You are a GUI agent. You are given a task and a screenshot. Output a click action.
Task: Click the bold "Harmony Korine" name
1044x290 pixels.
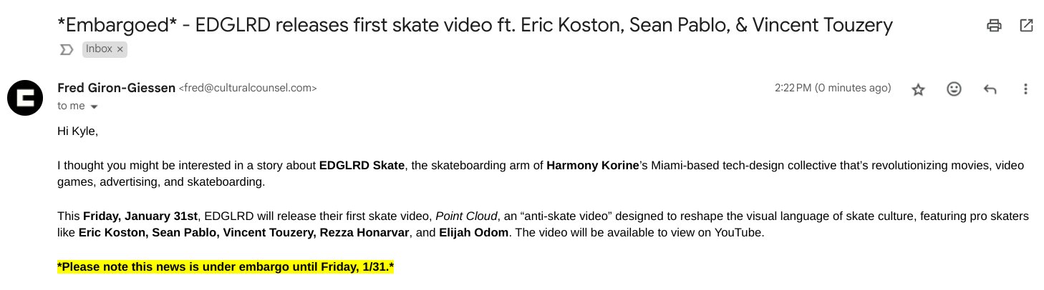592,166
